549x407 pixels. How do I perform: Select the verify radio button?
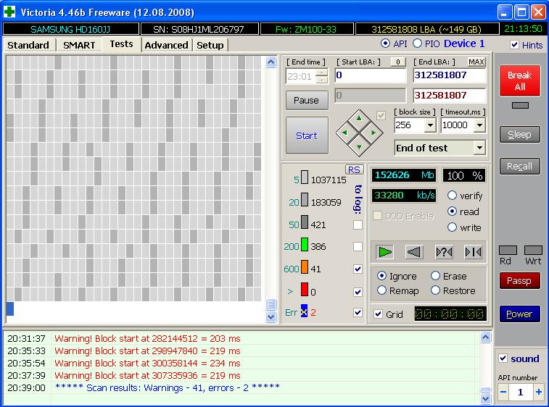pos(452,196)
